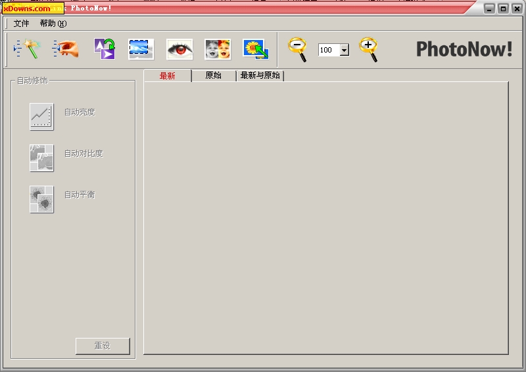Switch to the 原始 tab
Viewport: 526px width, 372px height.
(x=213, y=75)
